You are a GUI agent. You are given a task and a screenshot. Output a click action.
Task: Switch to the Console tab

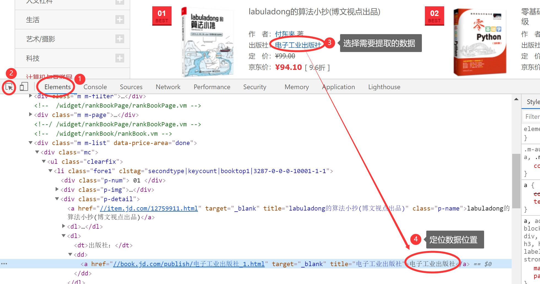95,87
